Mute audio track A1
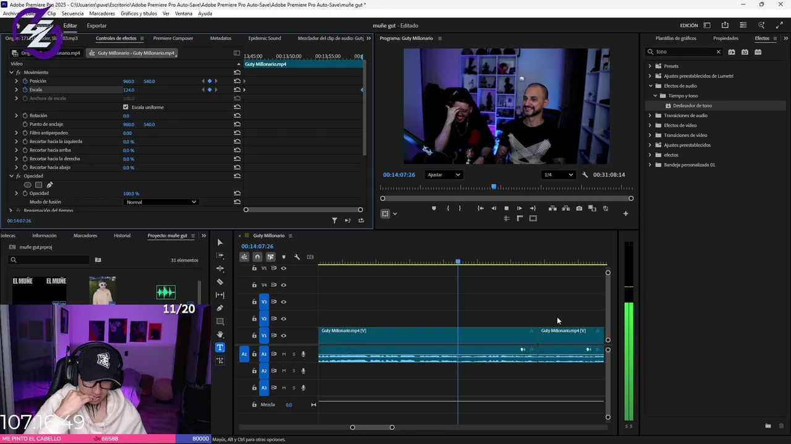This screenshot has height=444, width=791. [284, 354]
